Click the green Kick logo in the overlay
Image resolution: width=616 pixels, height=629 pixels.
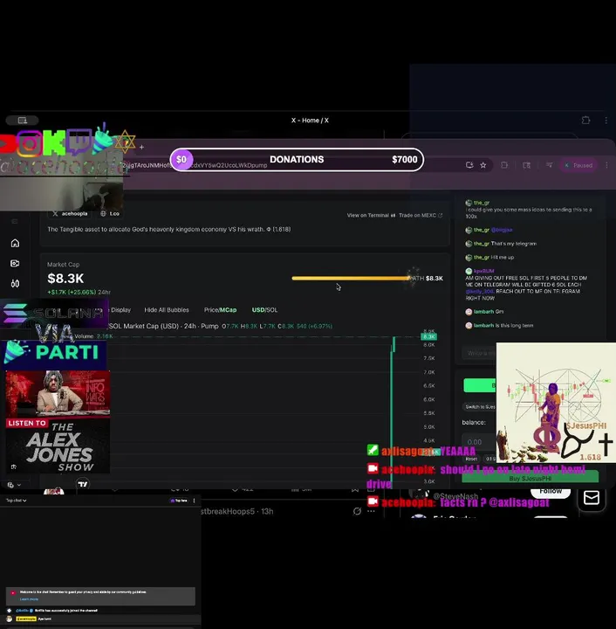click(54, 142)
